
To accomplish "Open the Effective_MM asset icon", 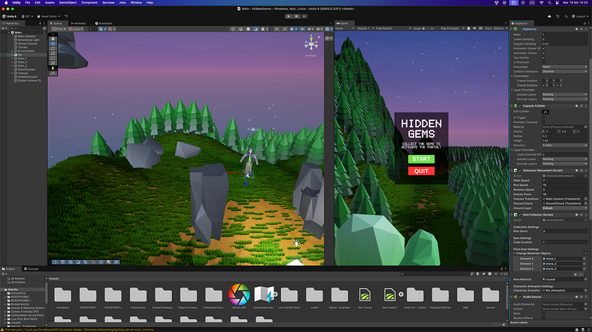I will (238, 294).
